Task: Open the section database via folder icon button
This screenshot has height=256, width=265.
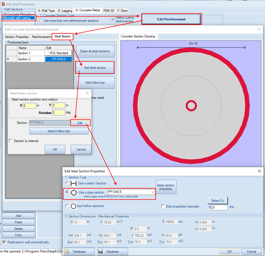Action: click(x=79, y=251)
